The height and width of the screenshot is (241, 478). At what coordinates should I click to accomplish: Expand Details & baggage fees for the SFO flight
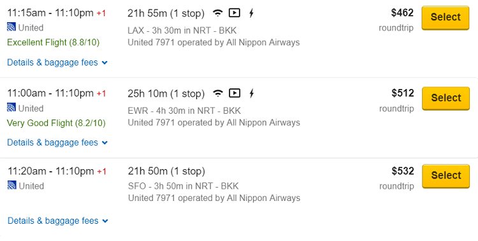[57, 221]
